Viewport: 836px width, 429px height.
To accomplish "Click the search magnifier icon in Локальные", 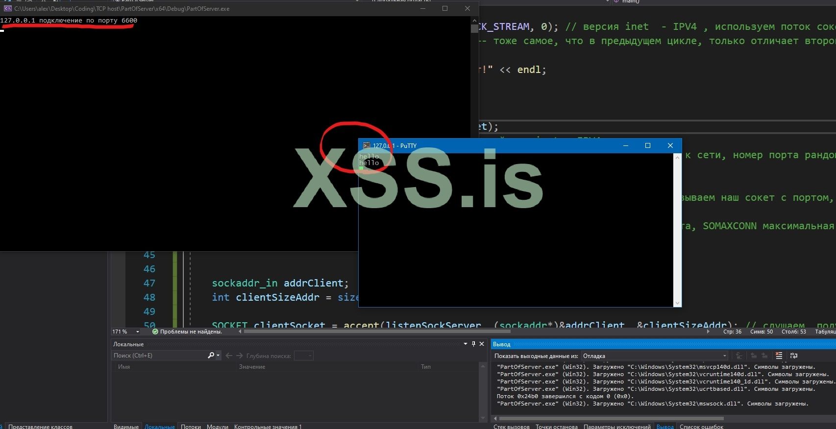I will (x=211, y=356).
